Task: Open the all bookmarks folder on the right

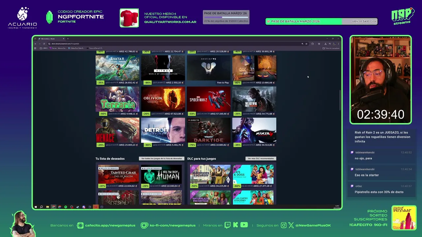Action: coord(331,48)
